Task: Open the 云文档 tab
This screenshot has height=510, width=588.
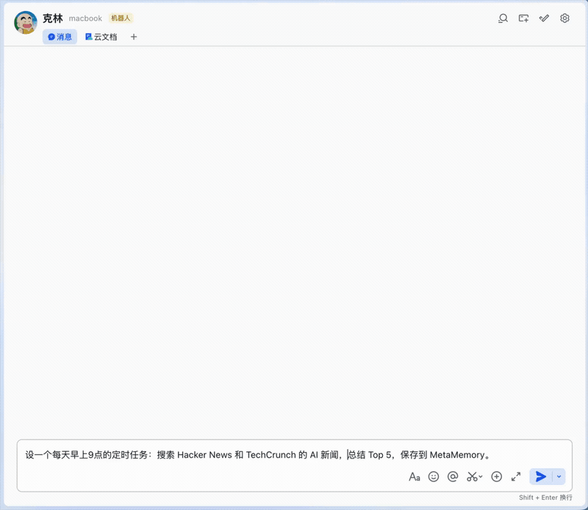Action: pos(101,37)
